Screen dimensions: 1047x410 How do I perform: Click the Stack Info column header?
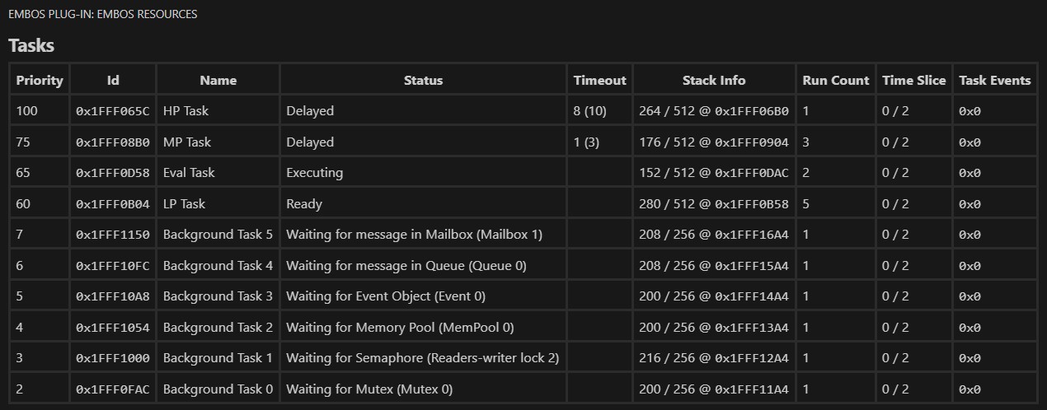[x=714, y=80]
